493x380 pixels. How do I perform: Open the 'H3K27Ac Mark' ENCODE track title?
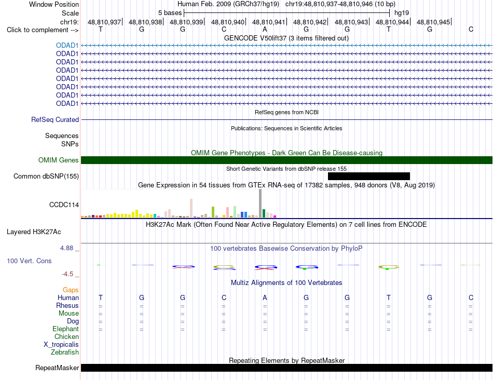coord(286,225)
